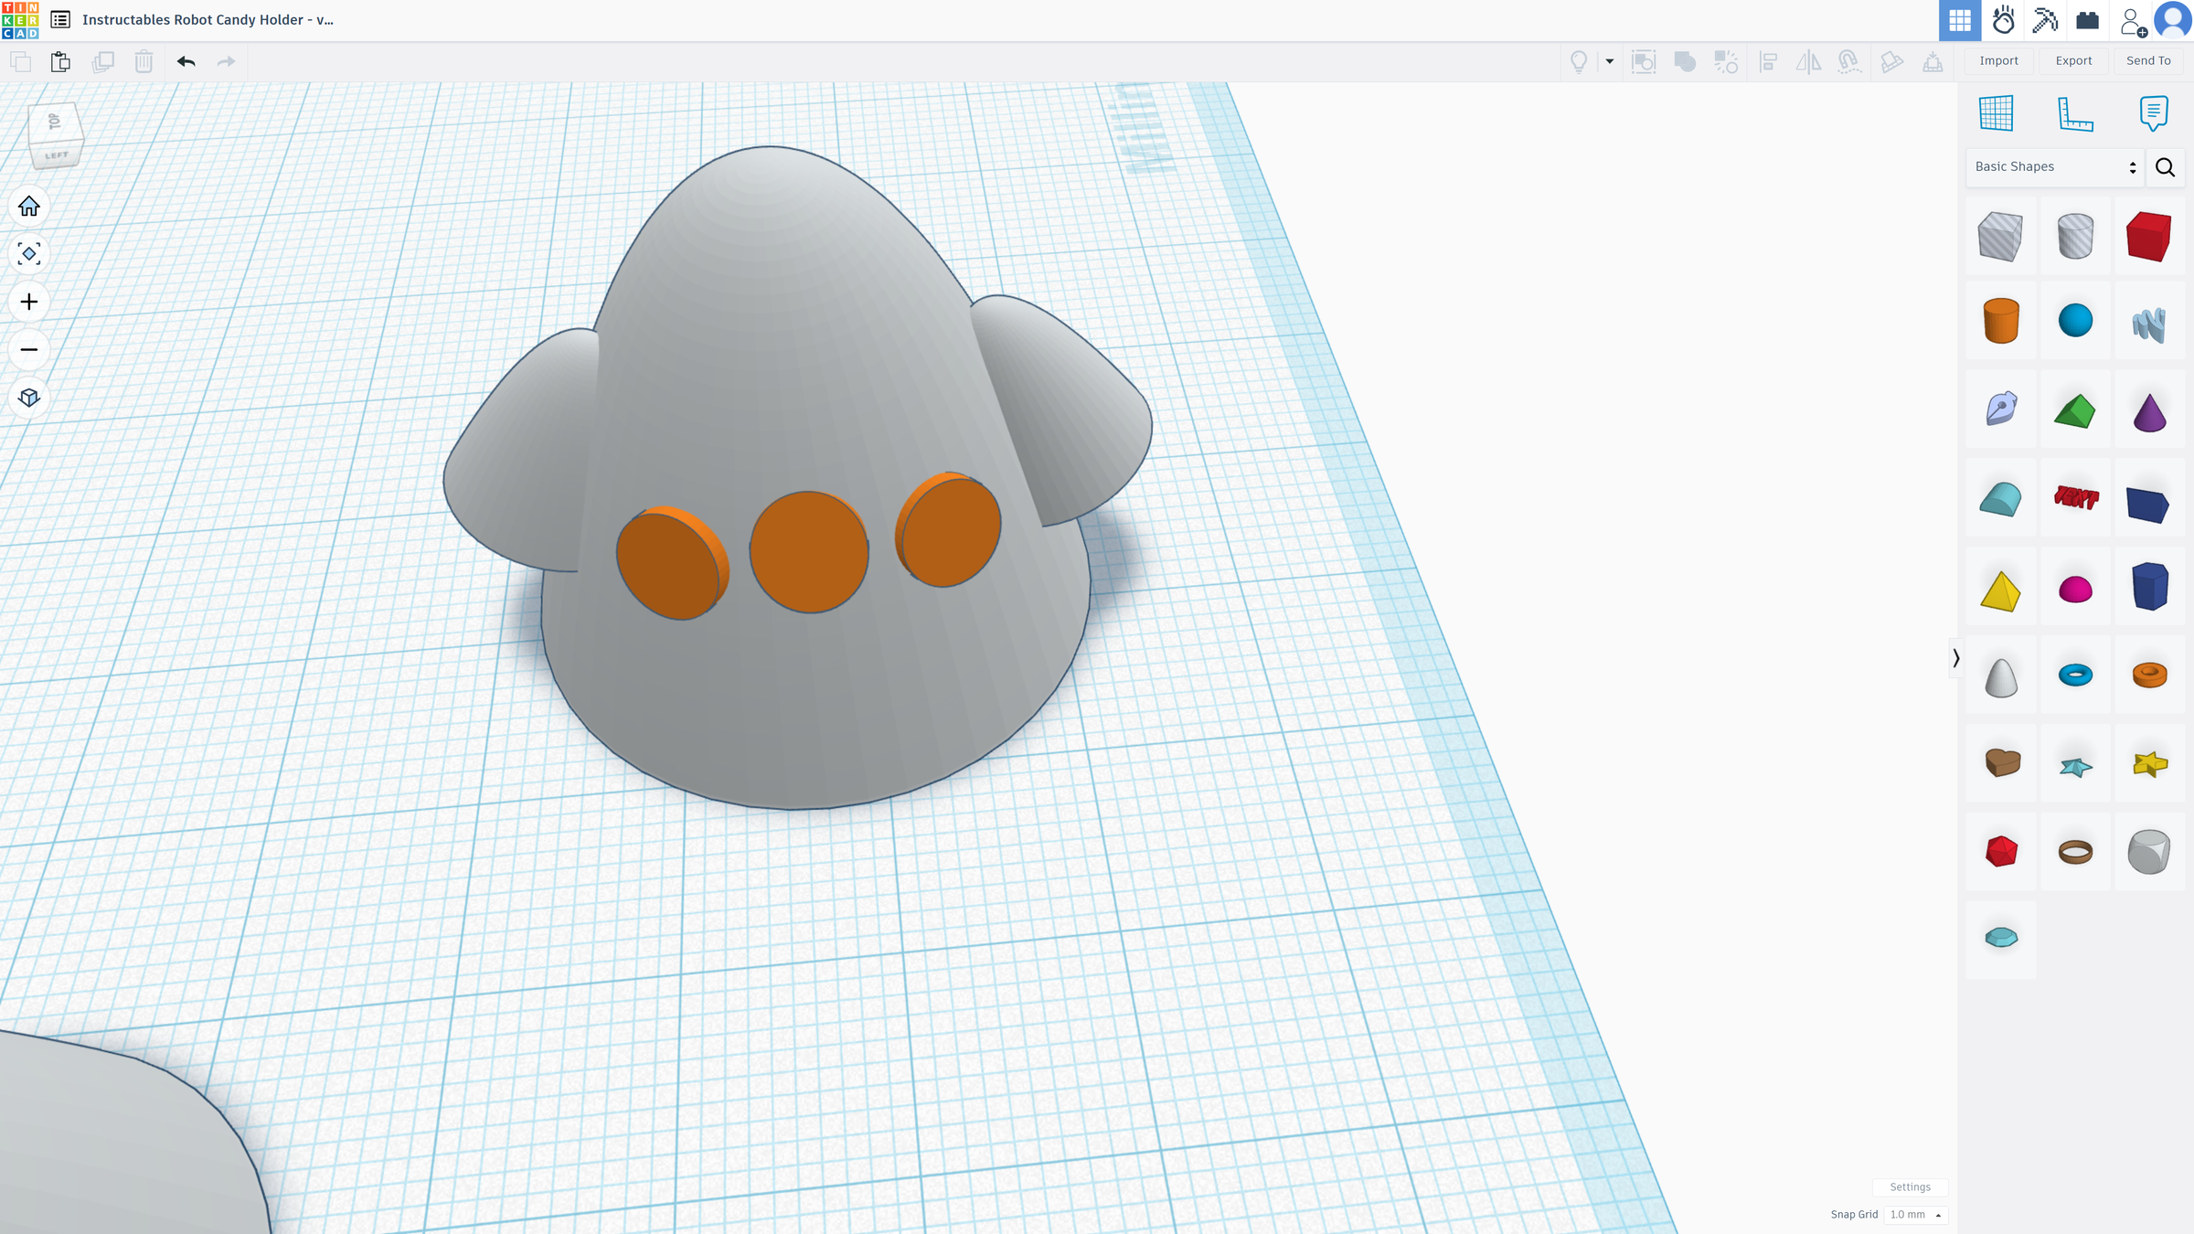Go to home view
Image resolution: width=2194 pixels, height=1234 pixels.
point(29,207)
